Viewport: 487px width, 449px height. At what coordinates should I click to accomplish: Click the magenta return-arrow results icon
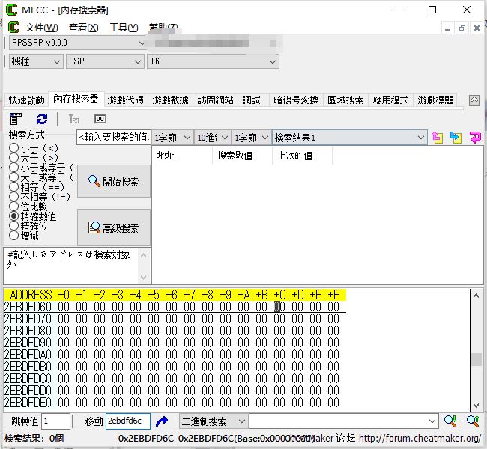(x=474, y=138)
